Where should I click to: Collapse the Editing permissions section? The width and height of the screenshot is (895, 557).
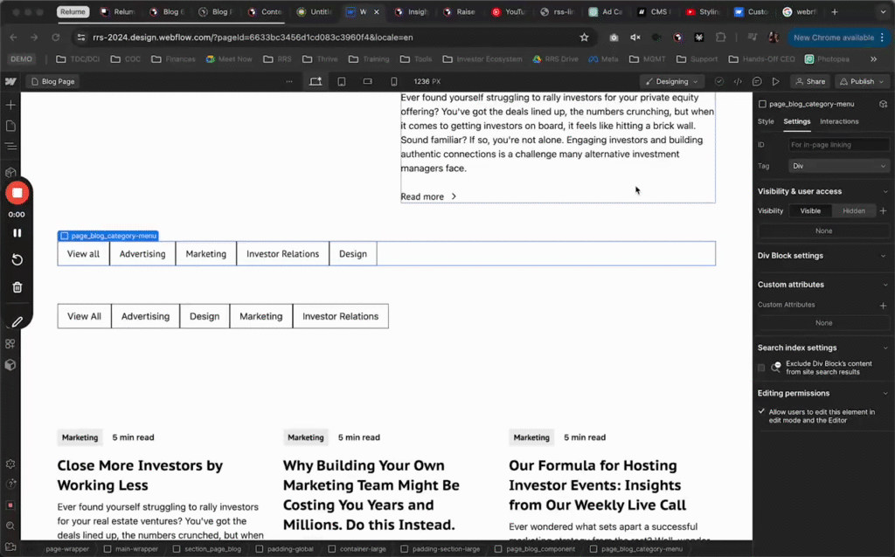pyautogui.click(x=885, y=394)
